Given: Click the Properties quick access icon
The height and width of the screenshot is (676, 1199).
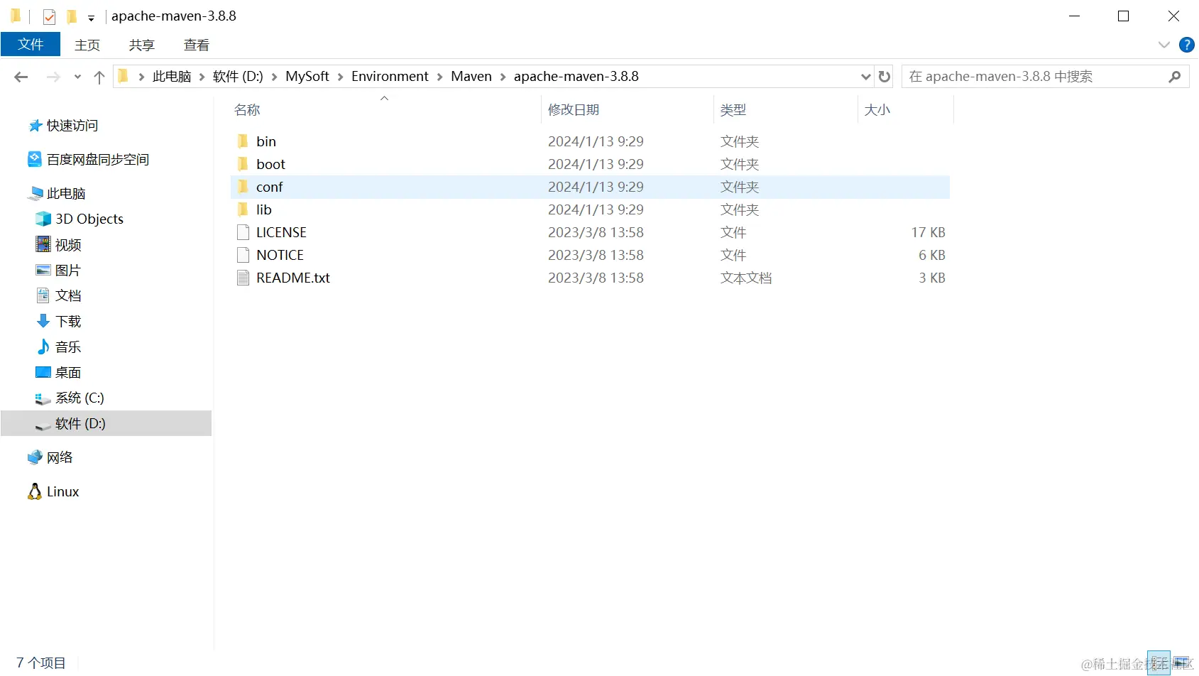Looking at the screenshot, I should (x=49, y=16).
